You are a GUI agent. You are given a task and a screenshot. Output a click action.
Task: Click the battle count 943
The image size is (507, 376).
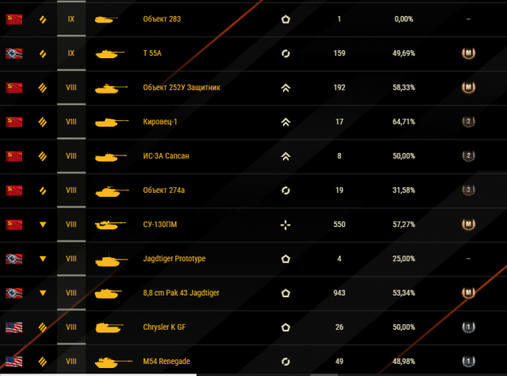pos(339,293)
